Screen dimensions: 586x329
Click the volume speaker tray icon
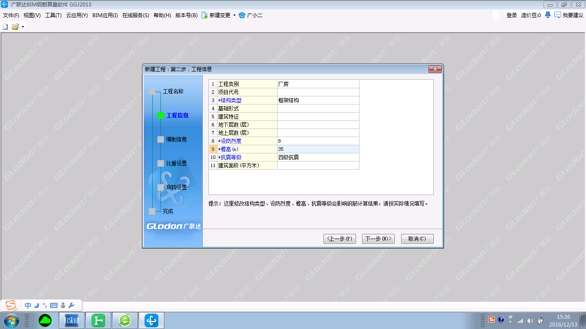point(530,320)
